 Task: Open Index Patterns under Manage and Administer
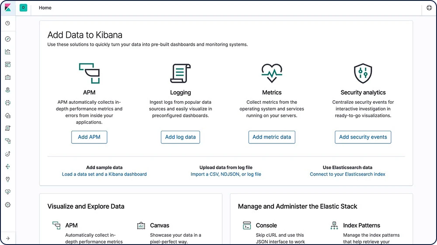click(361, 225)
